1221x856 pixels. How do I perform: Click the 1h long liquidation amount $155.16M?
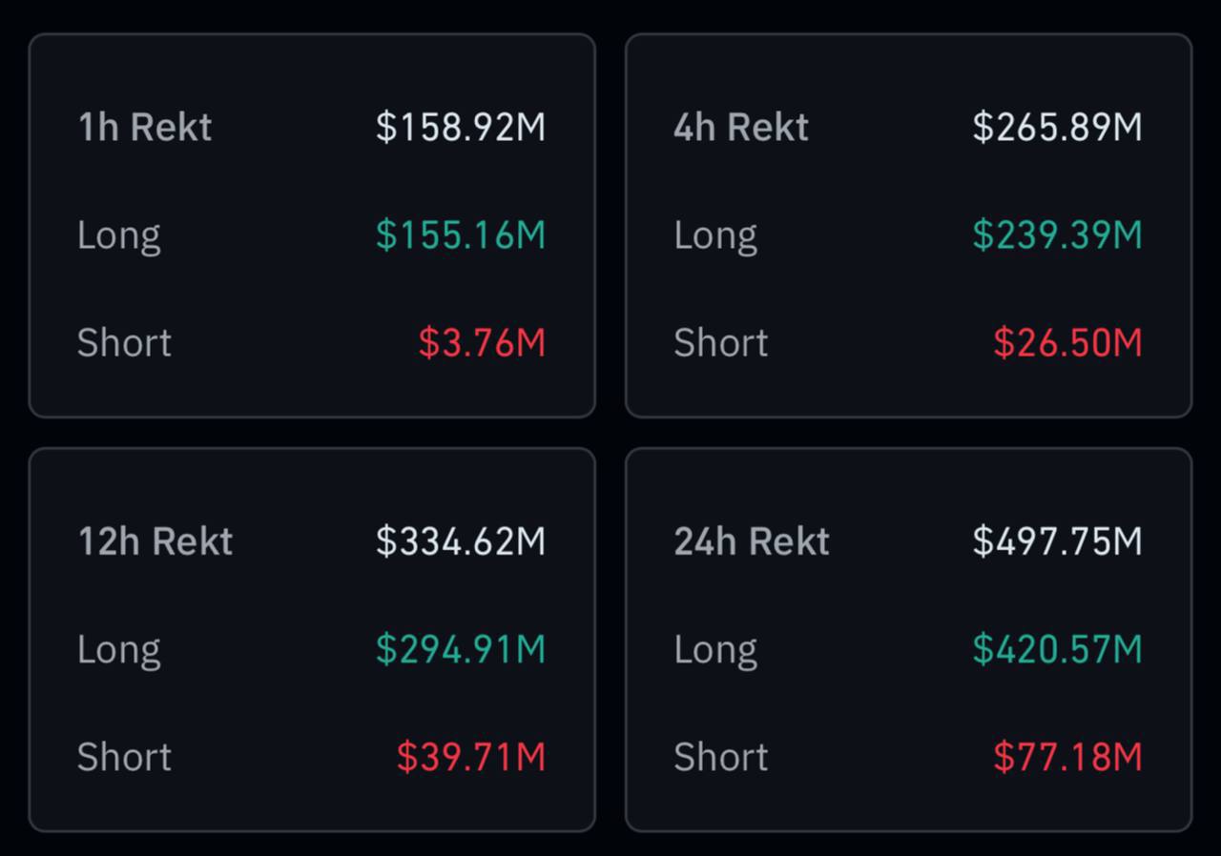[x=460, y=235]
